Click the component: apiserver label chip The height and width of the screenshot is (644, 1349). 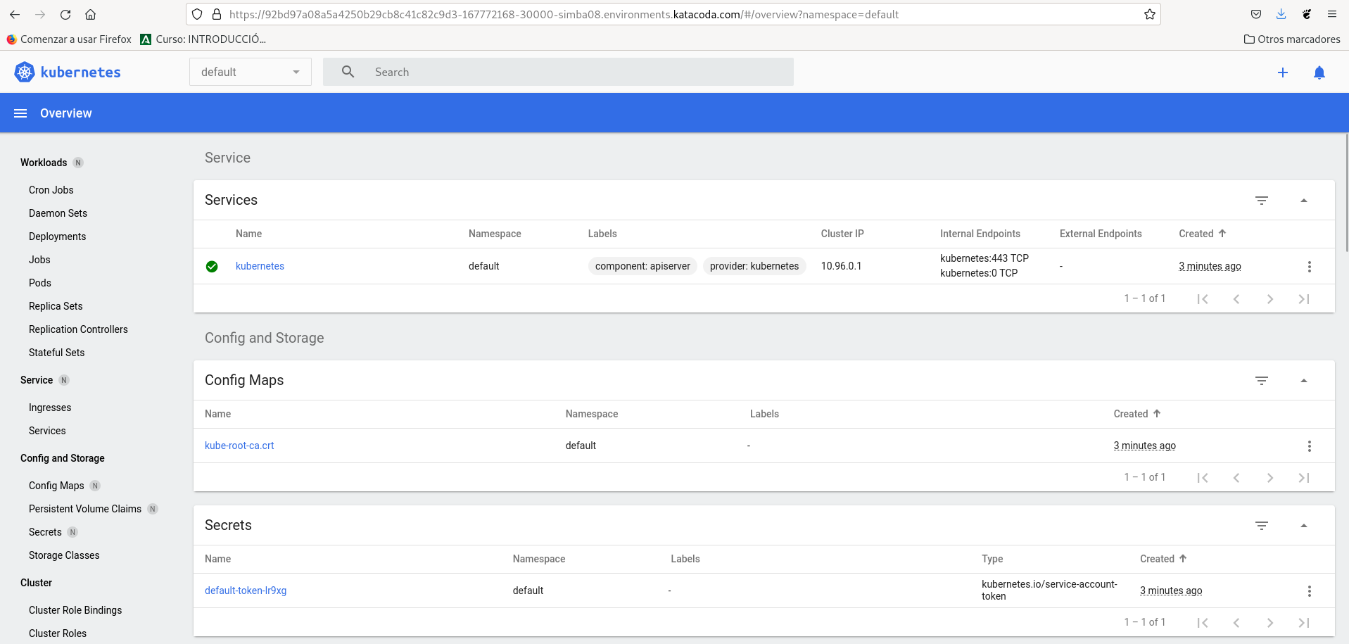pos(642,266)
